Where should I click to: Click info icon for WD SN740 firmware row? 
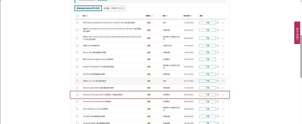point(218,74)
